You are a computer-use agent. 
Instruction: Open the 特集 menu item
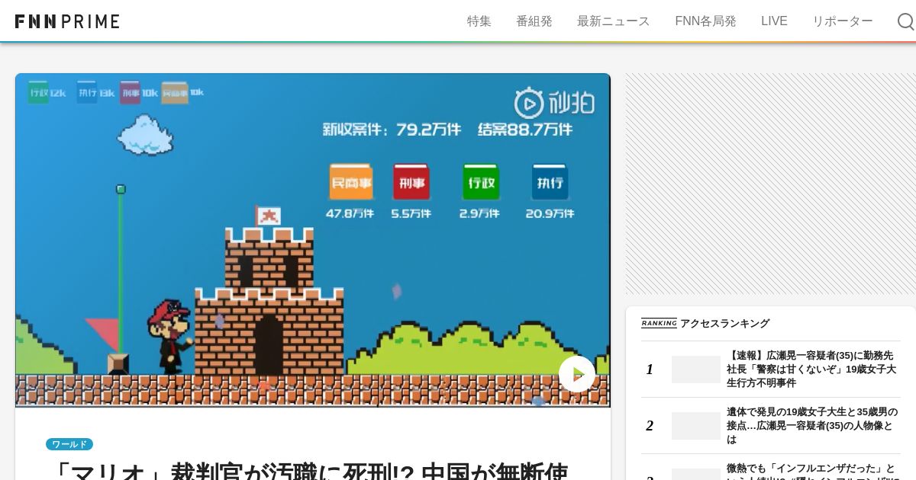click(479, 21)
